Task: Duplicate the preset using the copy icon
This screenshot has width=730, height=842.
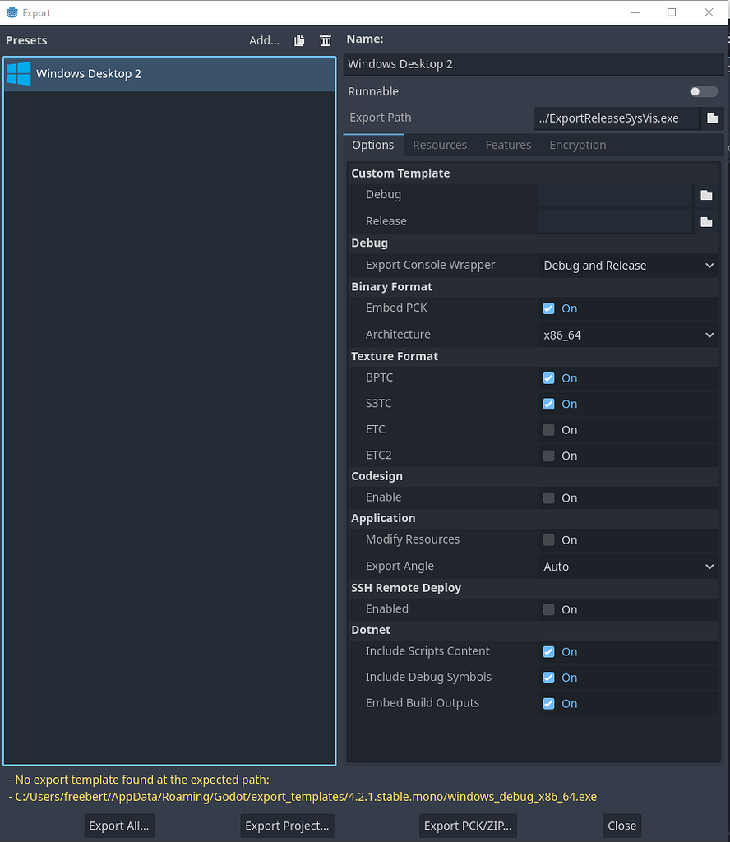Action: 299,39
